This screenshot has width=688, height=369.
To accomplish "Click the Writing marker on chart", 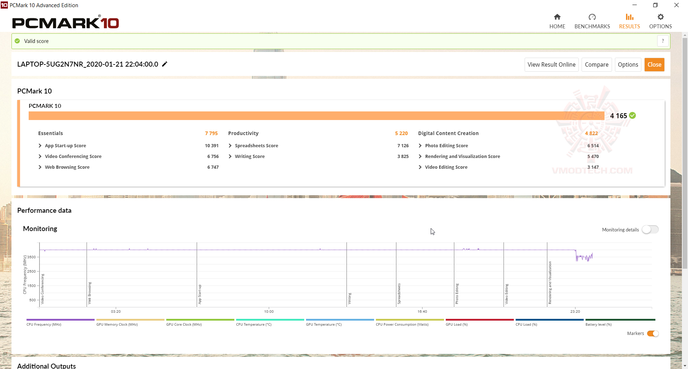I will (x=349, y=298).
